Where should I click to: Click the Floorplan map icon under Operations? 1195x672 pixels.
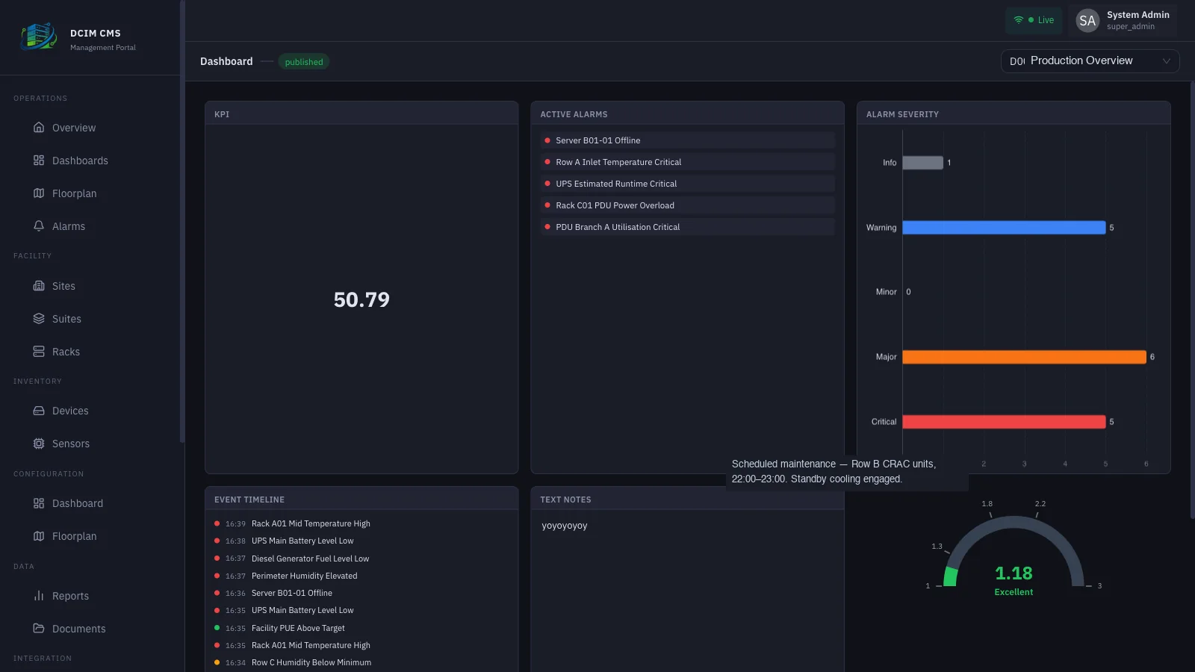[39, 193]
